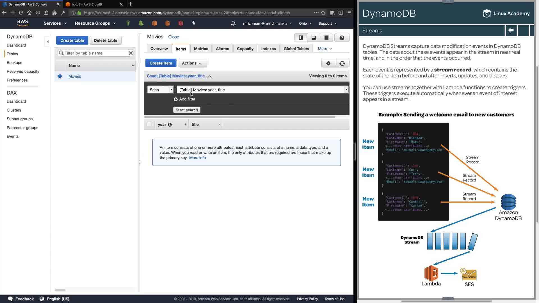Click the items table settings gear icon
Image resolution: width=539 pixels, height=303 pixels.
328,63
